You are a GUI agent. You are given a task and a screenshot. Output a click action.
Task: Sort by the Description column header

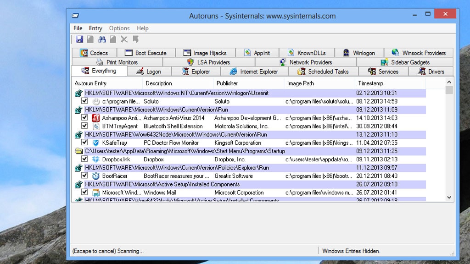pos(178,83)
